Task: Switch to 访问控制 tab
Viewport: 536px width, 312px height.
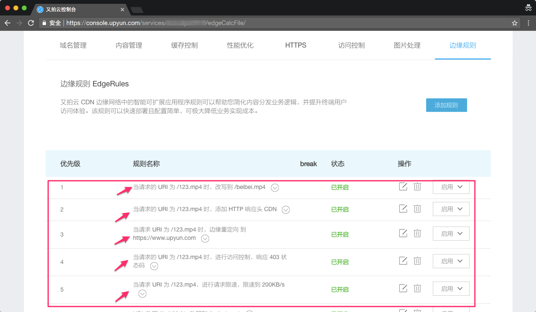Action: tap(351, 45)
